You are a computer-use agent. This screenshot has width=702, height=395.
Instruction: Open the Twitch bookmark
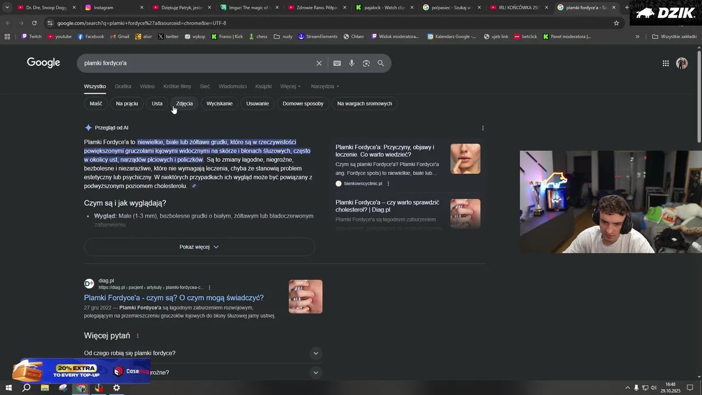[x=31, y=37]
